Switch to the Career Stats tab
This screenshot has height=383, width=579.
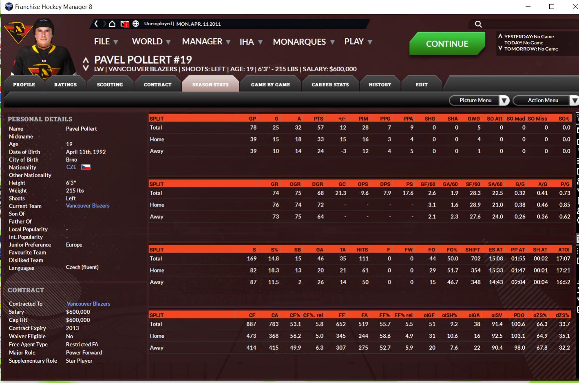(330, 85)
